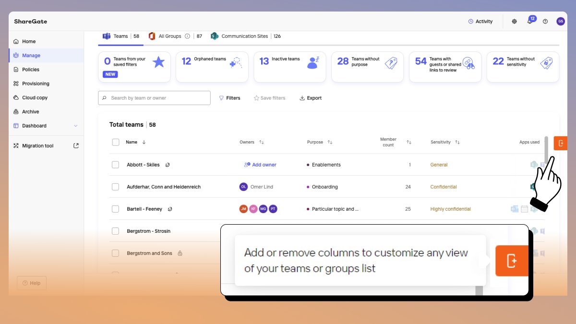Open the Filters button
Image resolution: width=576 pixels, height=324 pixels.
click(x=229, y=98)
